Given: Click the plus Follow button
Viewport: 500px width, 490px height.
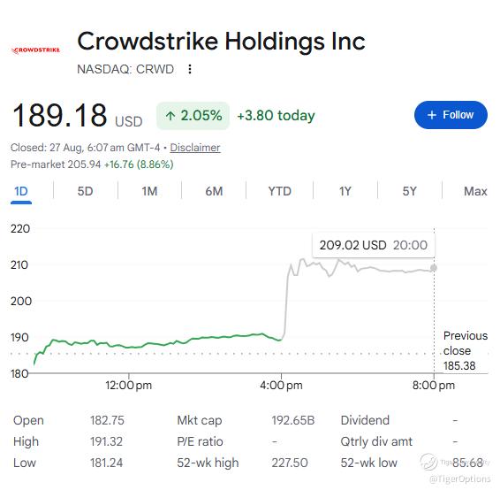Looking at the screenshot, I should [x=451, y=115].
